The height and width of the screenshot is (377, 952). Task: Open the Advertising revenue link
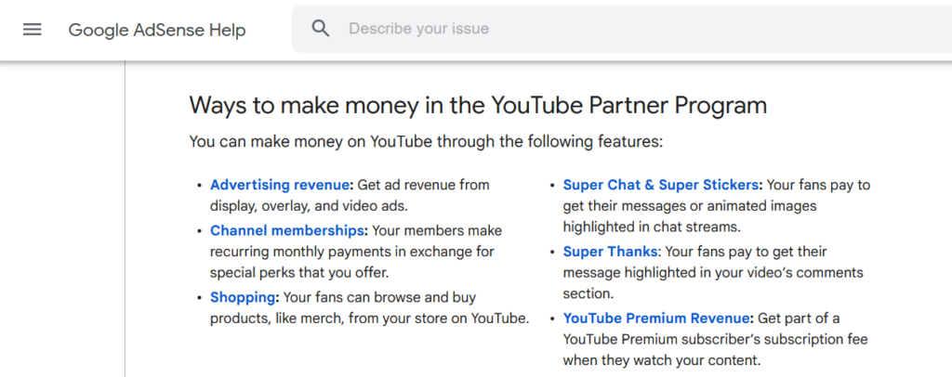pos(279,185)
